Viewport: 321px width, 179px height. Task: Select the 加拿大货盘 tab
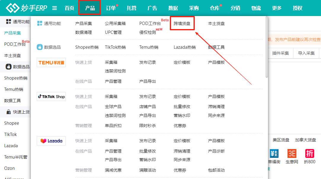306,140
